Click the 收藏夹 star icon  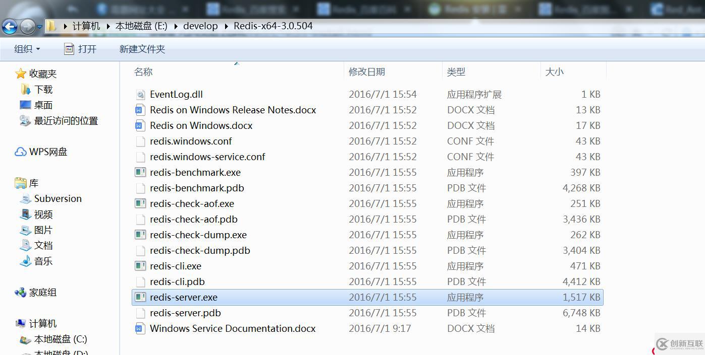pos(21,74)
